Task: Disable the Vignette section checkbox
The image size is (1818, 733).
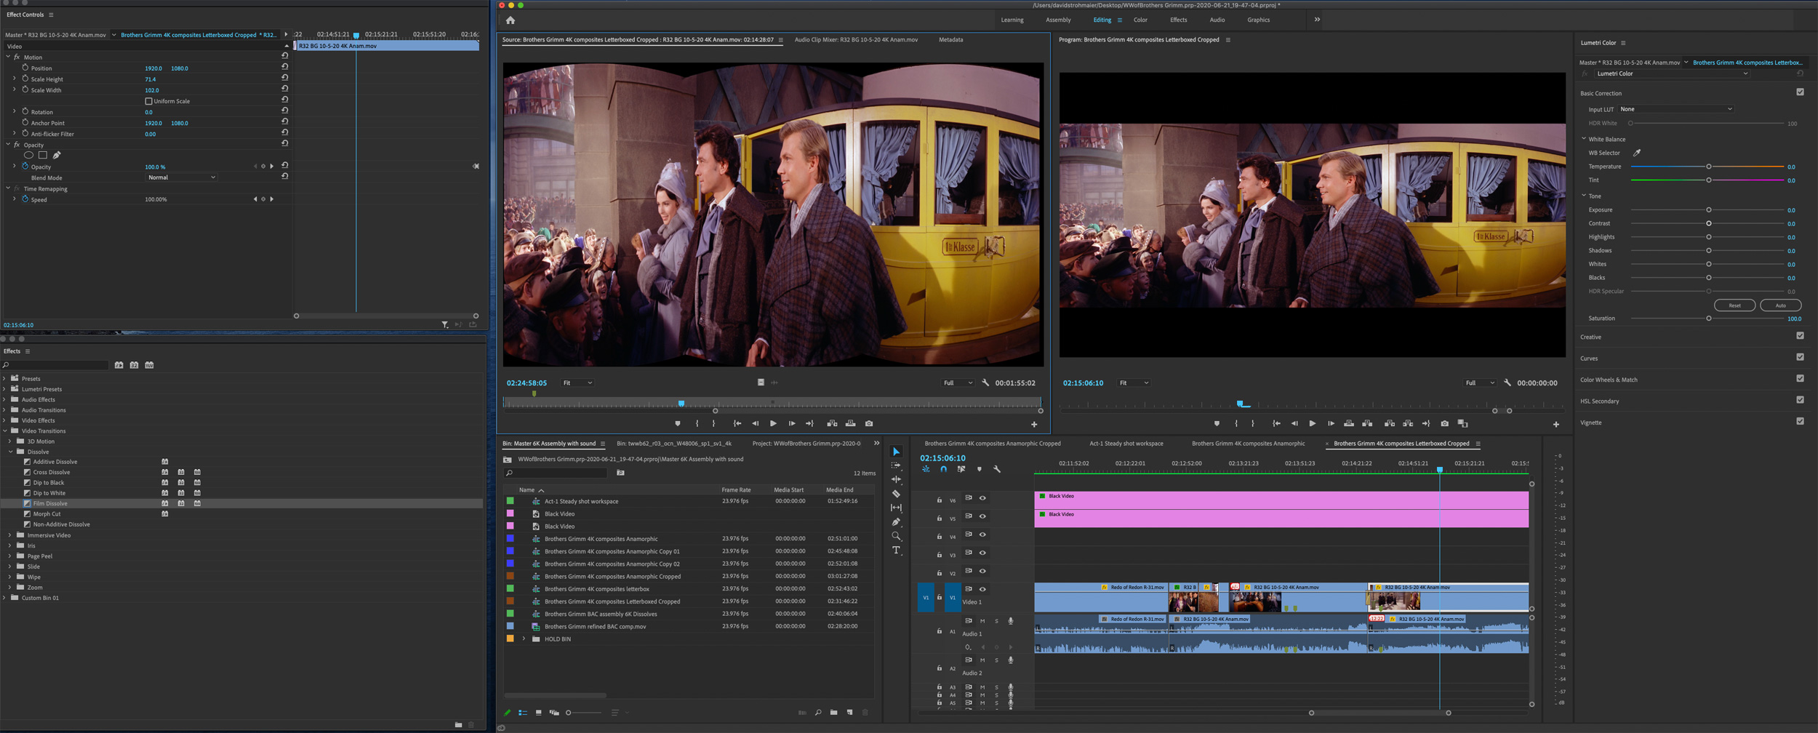Action: click(x=1800, y=421)
